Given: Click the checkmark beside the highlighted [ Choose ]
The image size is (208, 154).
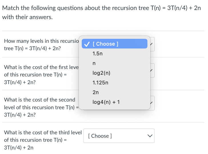Looking at the screenshot, I should click(x=87, y=44).
